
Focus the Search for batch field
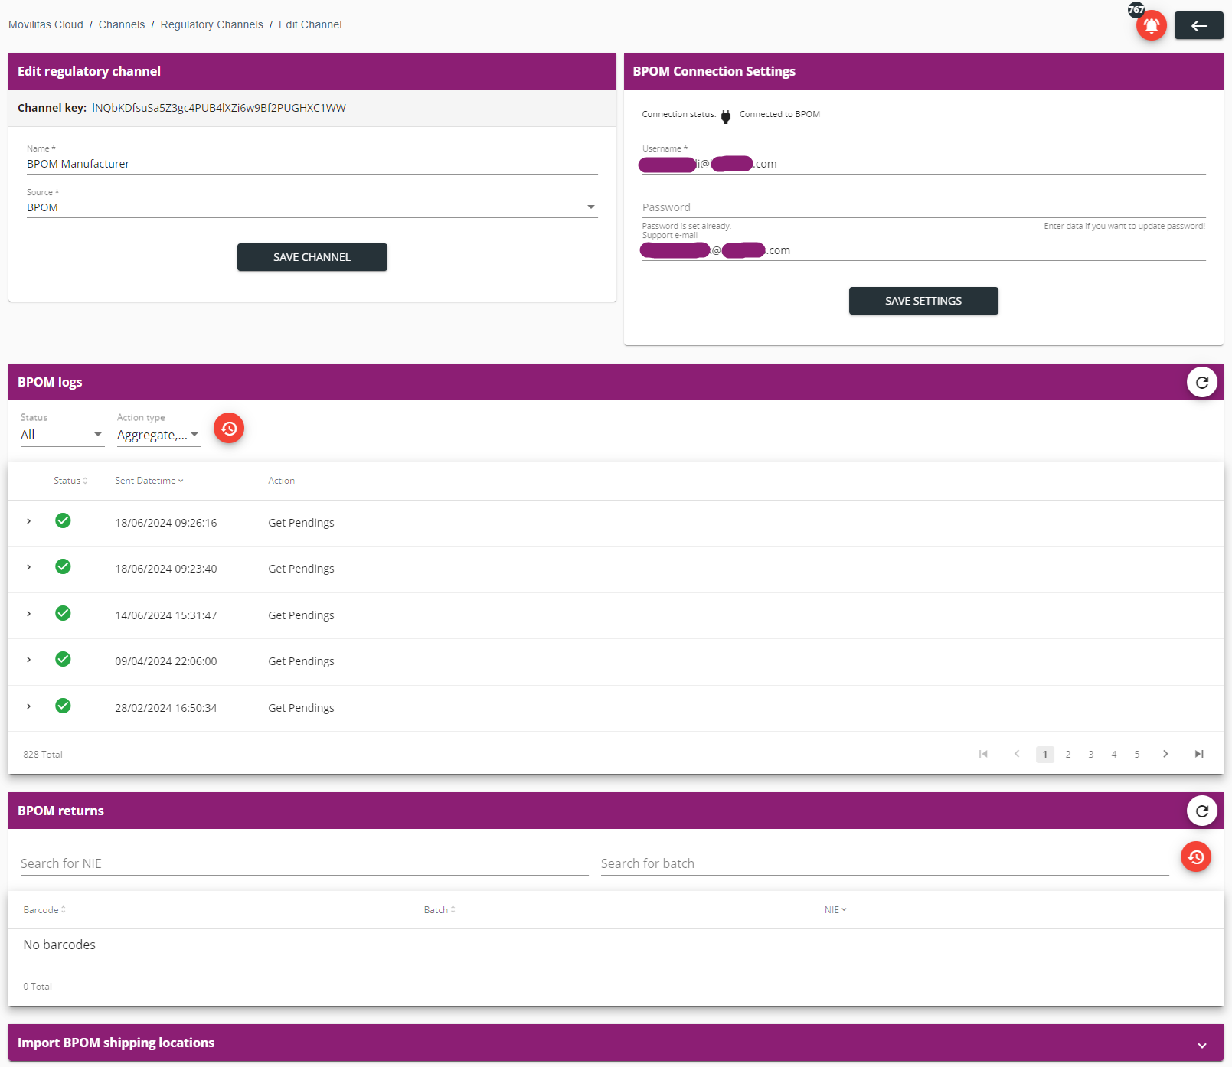pyautogui.click(x=884, y=863)
